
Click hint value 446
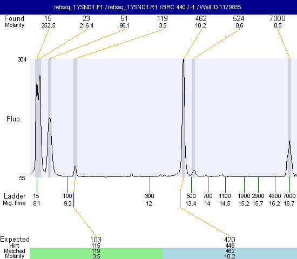click(230, 246)
